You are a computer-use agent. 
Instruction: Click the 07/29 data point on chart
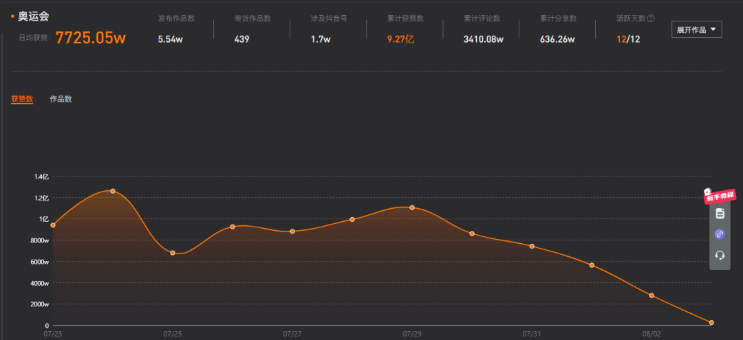[x=412, y=207]
